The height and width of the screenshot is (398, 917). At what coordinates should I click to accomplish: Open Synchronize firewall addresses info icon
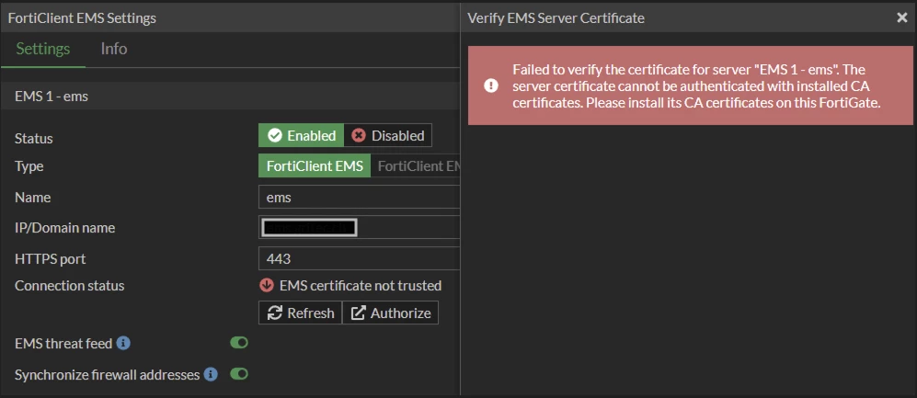211,374
